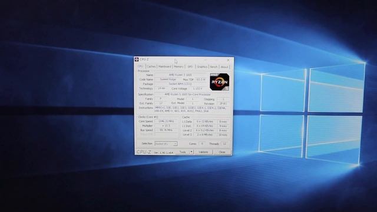Click the Max TDP value field
The width and height of the screenshot is (377, 212).
pyautogui.click(x=201, y=79)
